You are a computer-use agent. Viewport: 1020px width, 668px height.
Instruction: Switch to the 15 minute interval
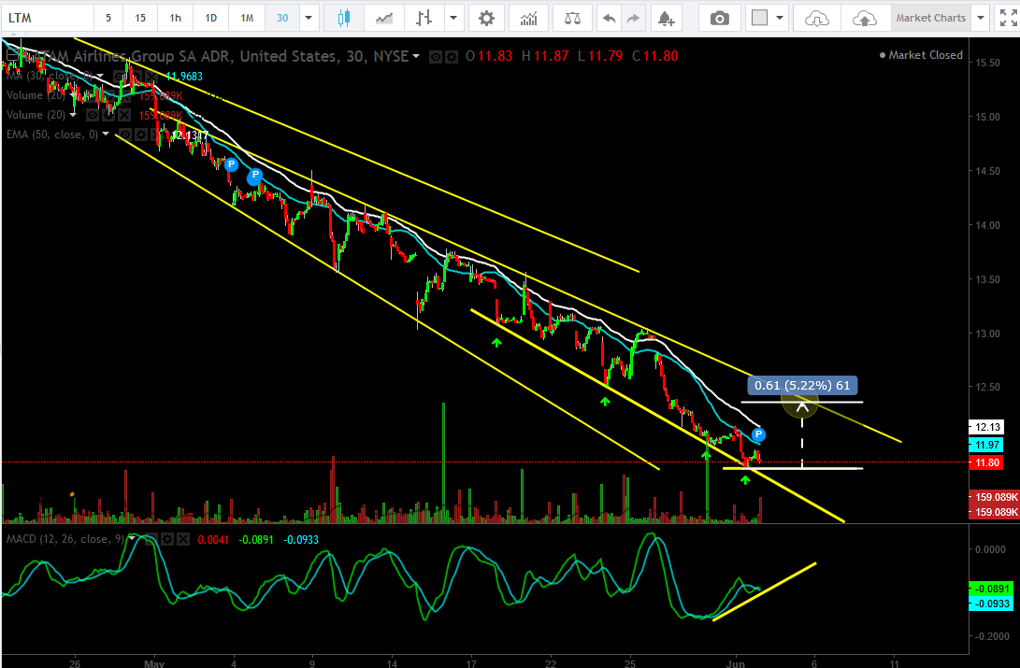point(140,18)
